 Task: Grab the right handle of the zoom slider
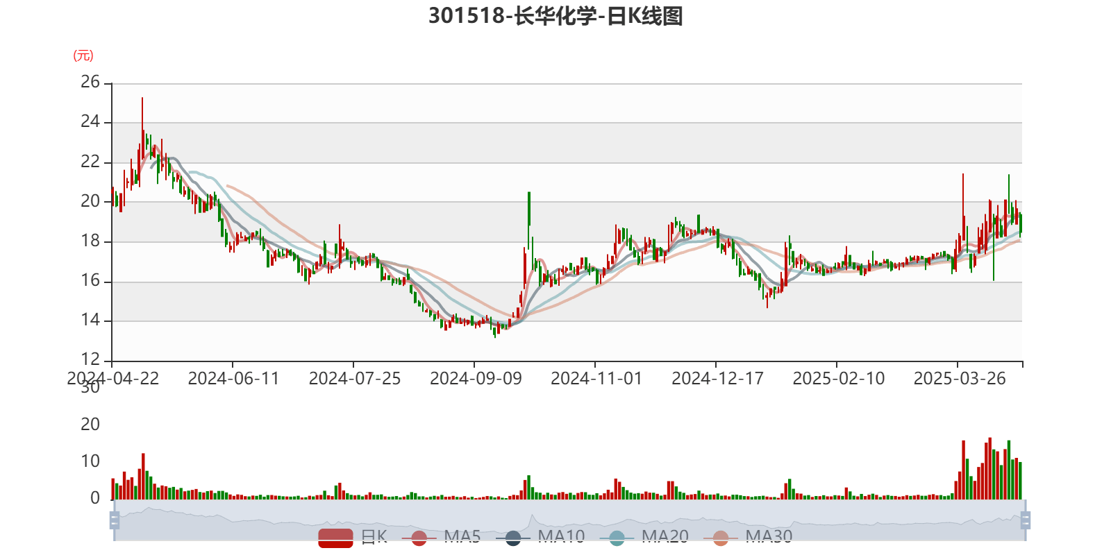point(1026,520)
